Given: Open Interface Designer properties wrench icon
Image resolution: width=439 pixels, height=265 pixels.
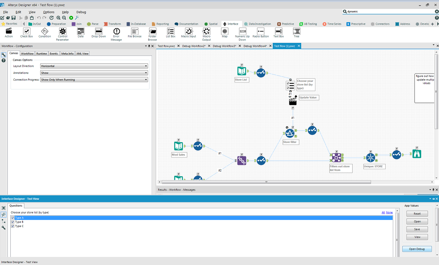Looking at the screenshot, I should pos(4,228).
